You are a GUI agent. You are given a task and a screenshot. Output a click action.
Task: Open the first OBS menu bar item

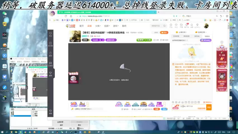(x=13, y=62)
